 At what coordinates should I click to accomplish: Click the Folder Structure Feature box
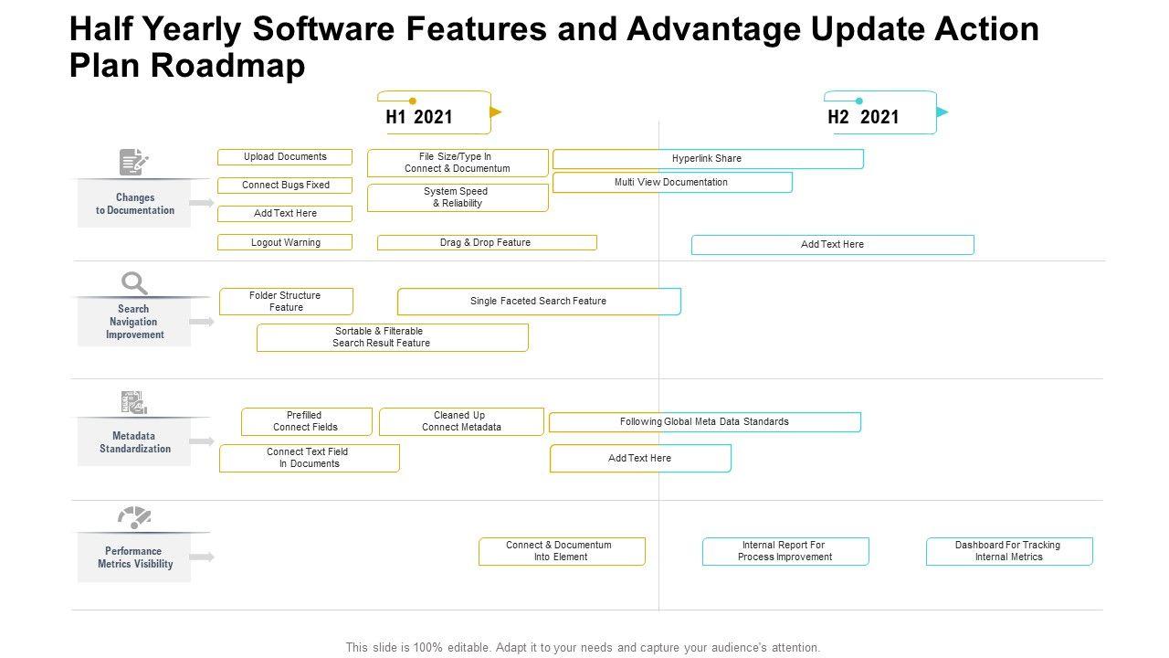pyautogui.click(x=286, y=302)
